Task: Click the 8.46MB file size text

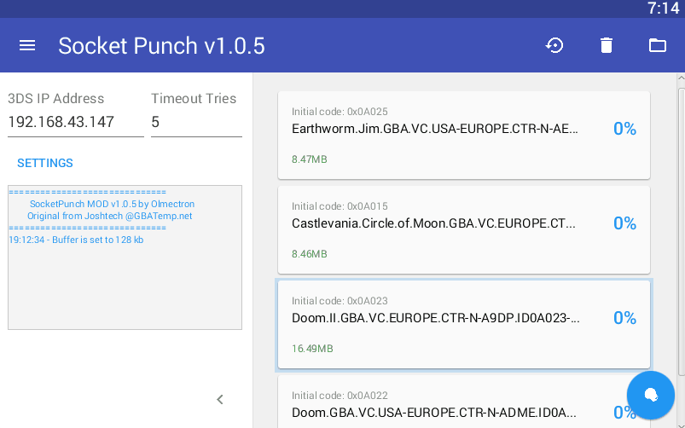Action: pos(310,254)
